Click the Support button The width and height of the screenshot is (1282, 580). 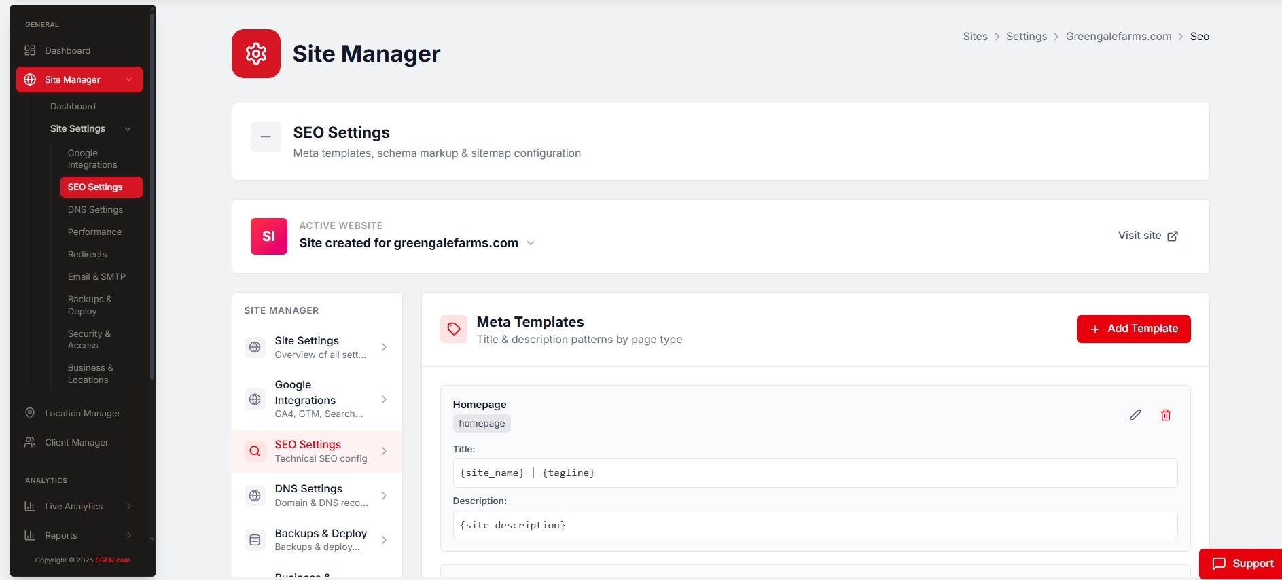pyautogui.click(x=1241, y=564)
